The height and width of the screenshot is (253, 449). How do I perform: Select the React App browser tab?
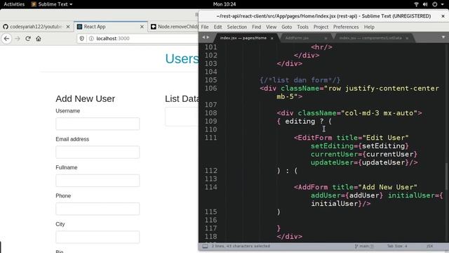pyautogui.click(x=111, y=27)
